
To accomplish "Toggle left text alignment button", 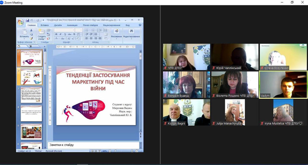I will pyautogui.click(x=87, y=38).
